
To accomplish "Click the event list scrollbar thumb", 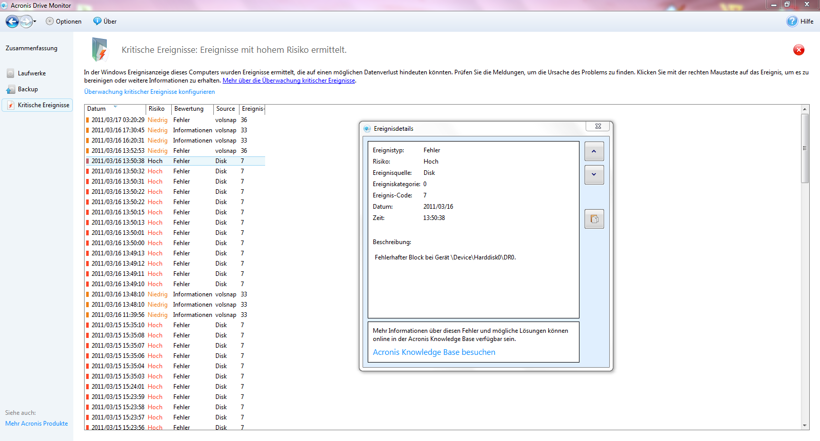I will [x=805, y=148].
